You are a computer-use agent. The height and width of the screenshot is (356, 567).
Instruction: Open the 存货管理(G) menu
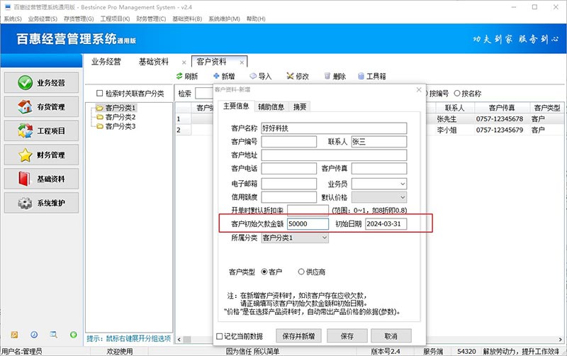pyautogui.click(x=79, y=19)
